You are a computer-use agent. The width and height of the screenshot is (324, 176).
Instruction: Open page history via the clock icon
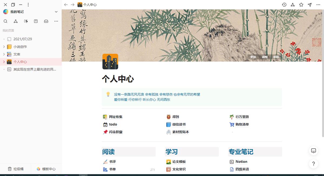click(x=284, y=5)
